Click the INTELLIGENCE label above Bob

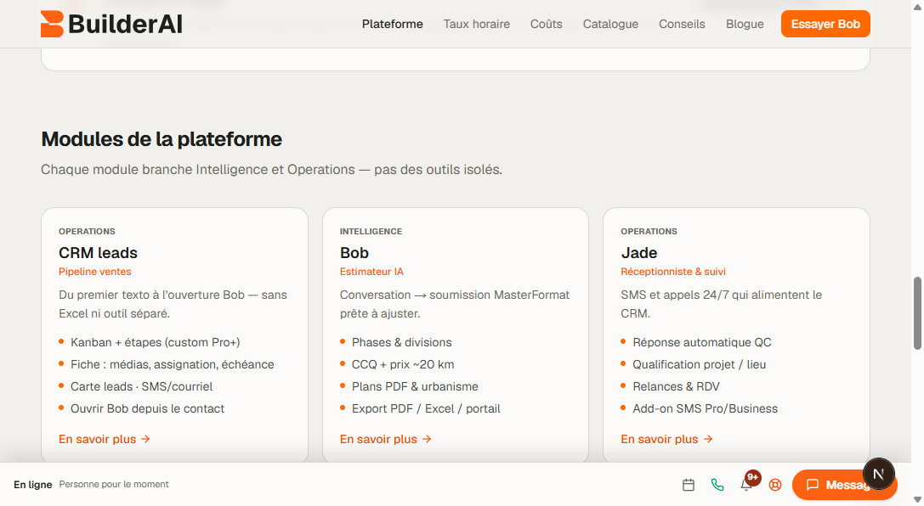(x=371, y=231)
